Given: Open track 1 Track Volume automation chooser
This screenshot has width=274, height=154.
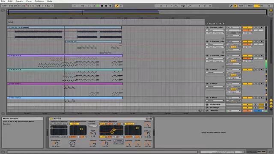Looking at the screenshot, I should 215,33.
